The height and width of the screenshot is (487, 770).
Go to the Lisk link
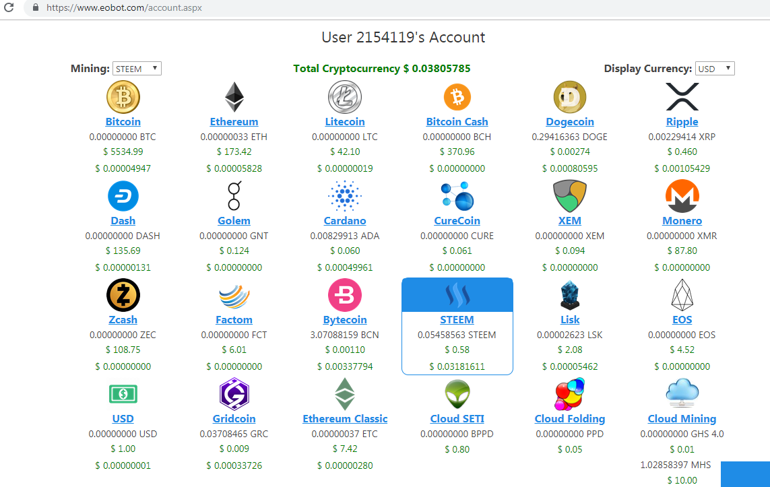coord(570,319)
